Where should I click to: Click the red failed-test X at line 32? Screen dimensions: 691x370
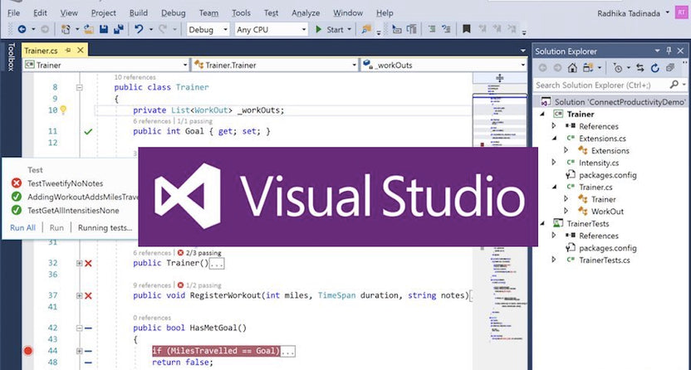[x=88, y=263]
